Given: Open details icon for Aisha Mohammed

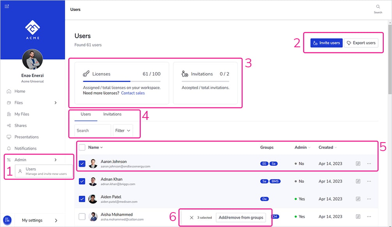Looking at the screenshot, I should (358, 216).
